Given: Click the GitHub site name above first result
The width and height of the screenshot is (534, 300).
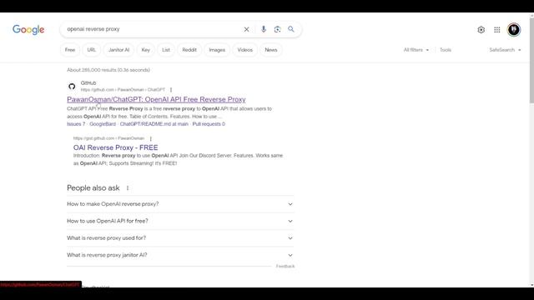Looking at the screenshot, I should pos(88,83).
